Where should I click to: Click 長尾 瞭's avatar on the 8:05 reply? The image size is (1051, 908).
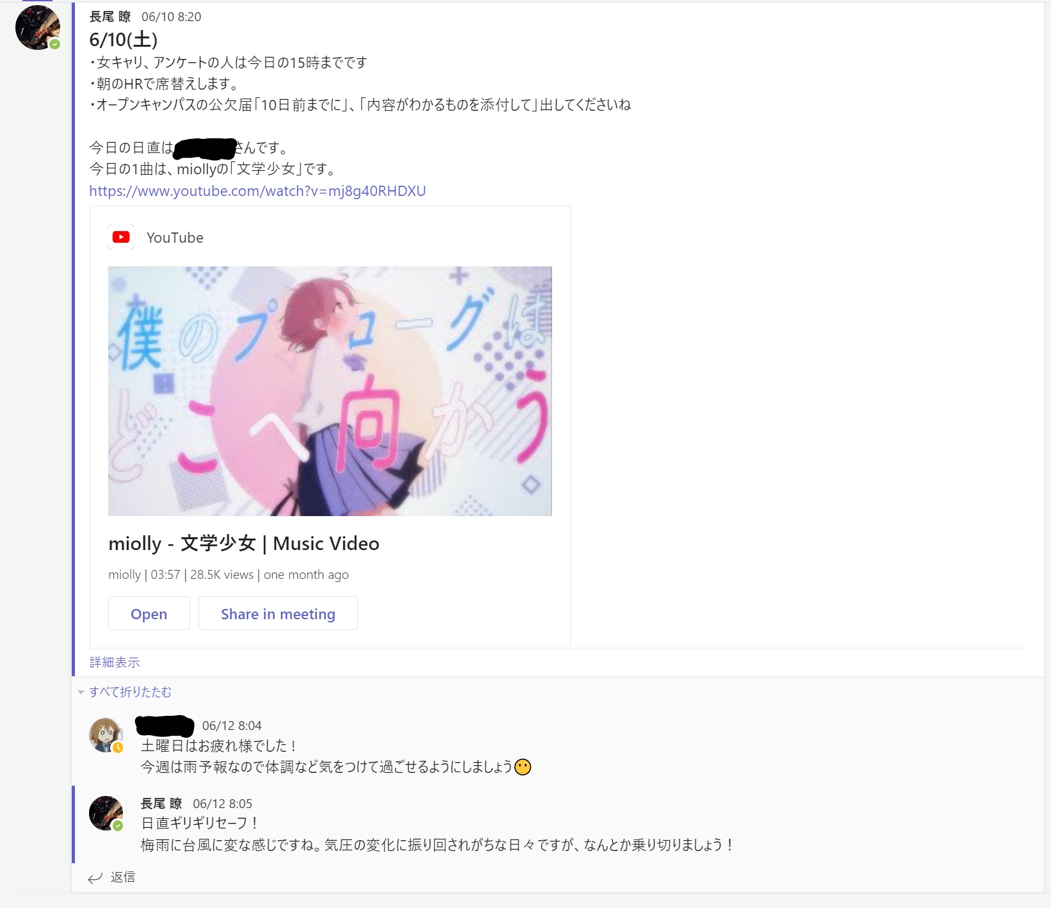click(106, 813)
